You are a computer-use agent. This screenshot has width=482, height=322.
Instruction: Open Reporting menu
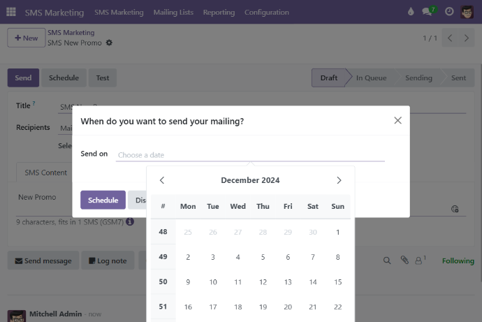coord(219,13)
